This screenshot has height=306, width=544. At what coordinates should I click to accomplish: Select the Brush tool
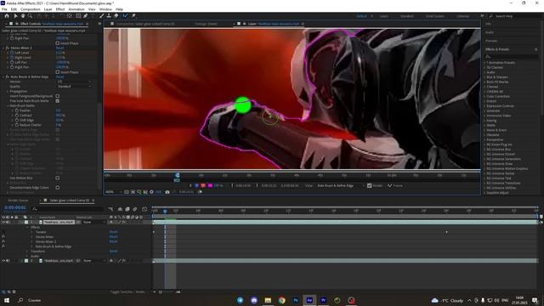pyautogui.click(x=102, y=16)
